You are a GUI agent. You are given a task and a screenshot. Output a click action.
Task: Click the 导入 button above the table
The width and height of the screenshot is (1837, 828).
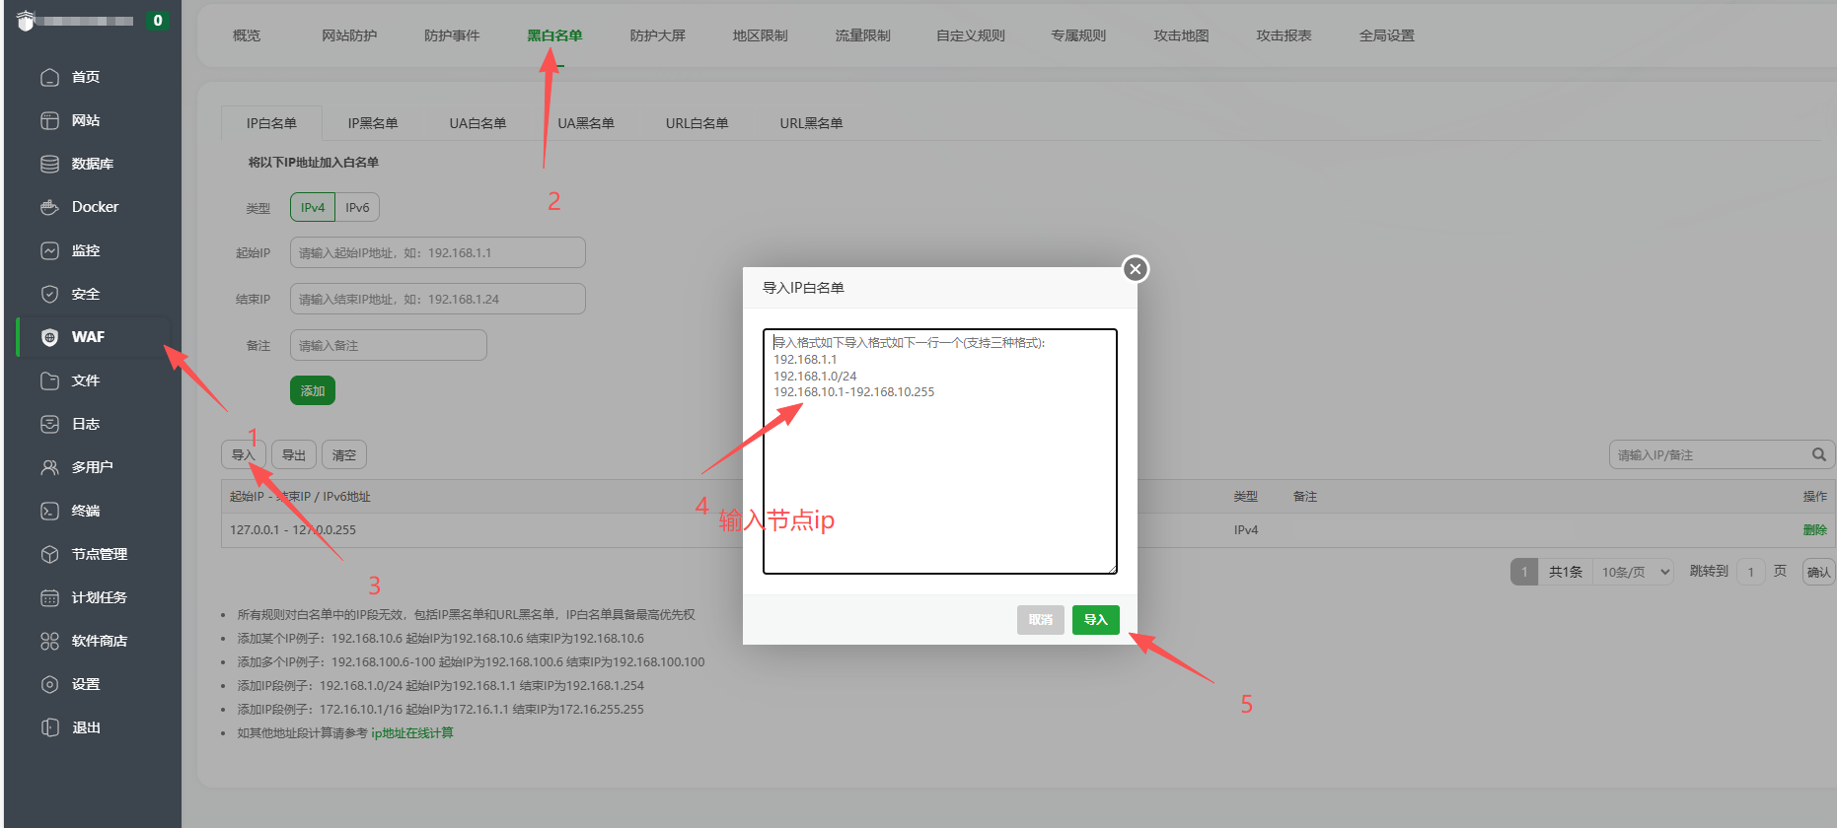tap(244, 454)
